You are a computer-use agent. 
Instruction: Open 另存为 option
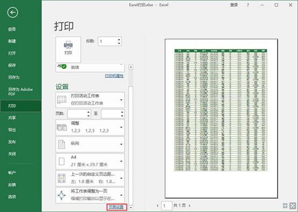tap(13, 77)
